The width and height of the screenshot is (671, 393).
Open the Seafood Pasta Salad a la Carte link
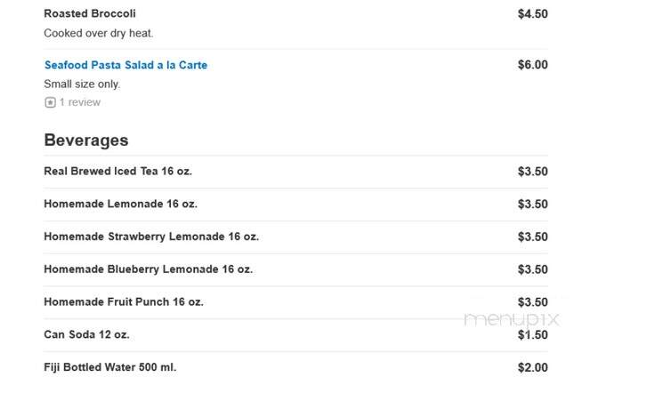(125, 65)
